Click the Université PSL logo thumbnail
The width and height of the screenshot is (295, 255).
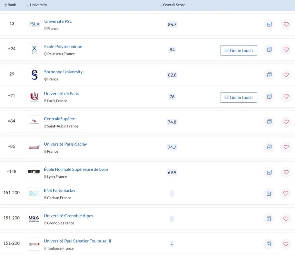(x=34, y=24)
